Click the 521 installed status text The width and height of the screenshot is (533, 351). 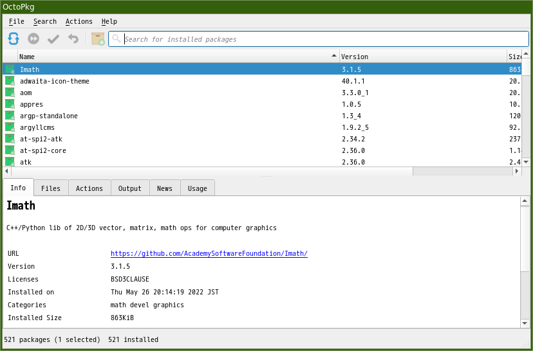click(133, 340)
